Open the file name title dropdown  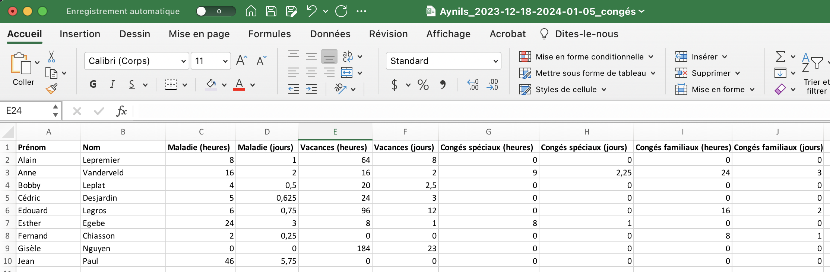pyautogui.click(x=641, y=11)
